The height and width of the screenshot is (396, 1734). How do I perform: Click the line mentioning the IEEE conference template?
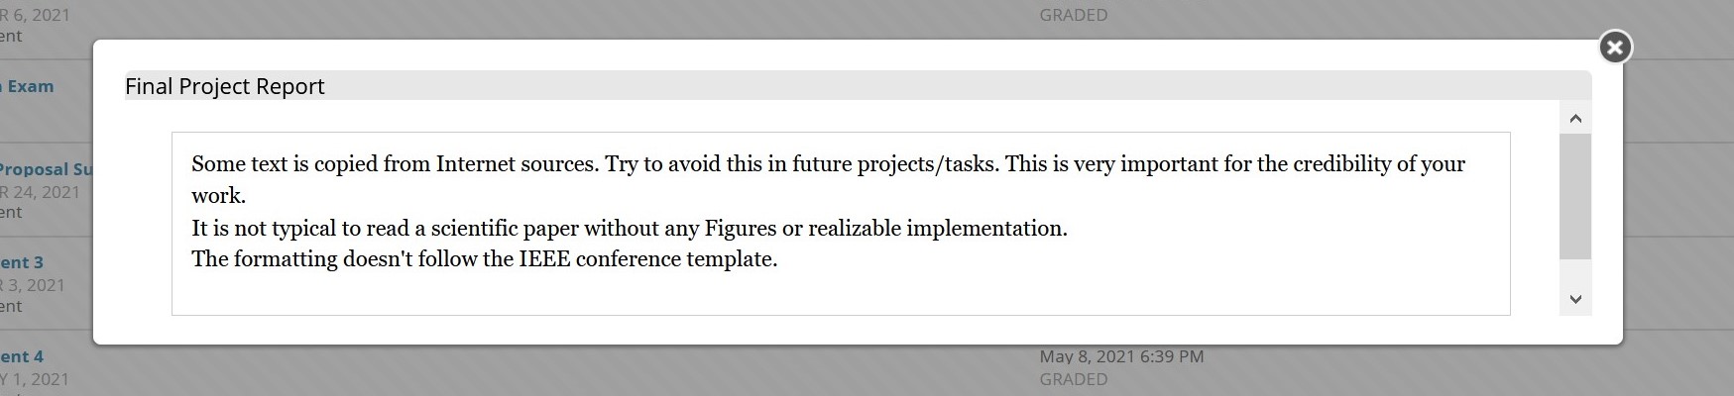click(x=485, y=259)
